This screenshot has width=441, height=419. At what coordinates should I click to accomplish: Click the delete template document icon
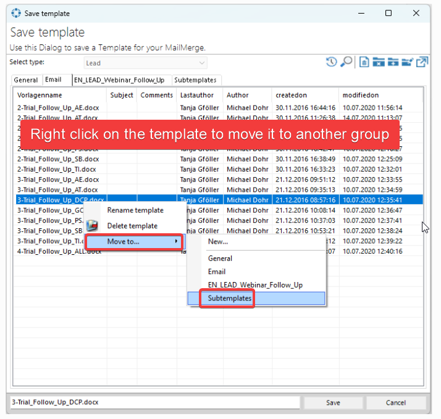pyautogui.click(x=364, y=62)
